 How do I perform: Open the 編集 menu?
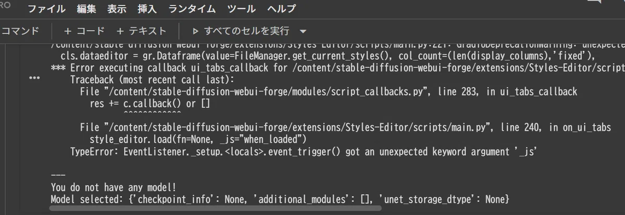click(x=86, y=9)
